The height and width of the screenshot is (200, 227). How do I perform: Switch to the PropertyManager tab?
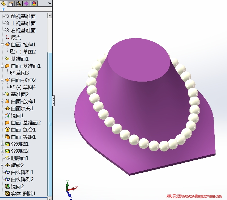pos(11,3)
